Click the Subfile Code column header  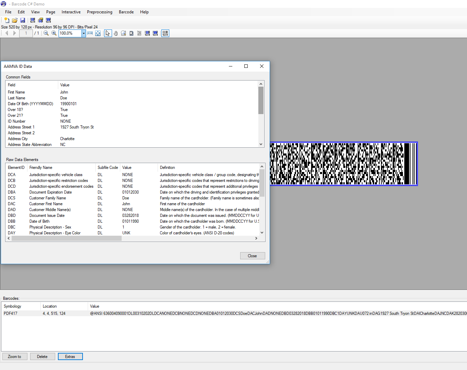pos(108,168)
